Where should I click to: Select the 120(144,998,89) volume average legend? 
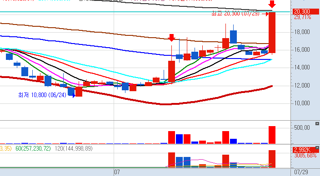pos(74,148)
